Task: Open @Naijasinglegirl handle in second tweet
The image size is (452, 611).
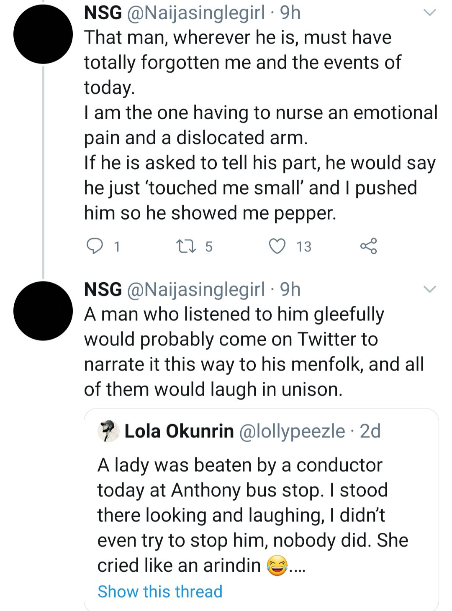Action: (x=195, y=289)
